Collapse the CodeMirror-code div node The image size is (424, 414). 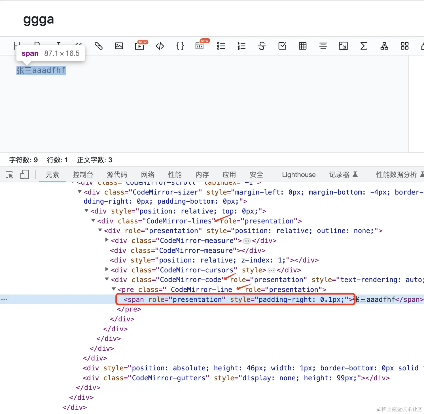tap(107, 279)
